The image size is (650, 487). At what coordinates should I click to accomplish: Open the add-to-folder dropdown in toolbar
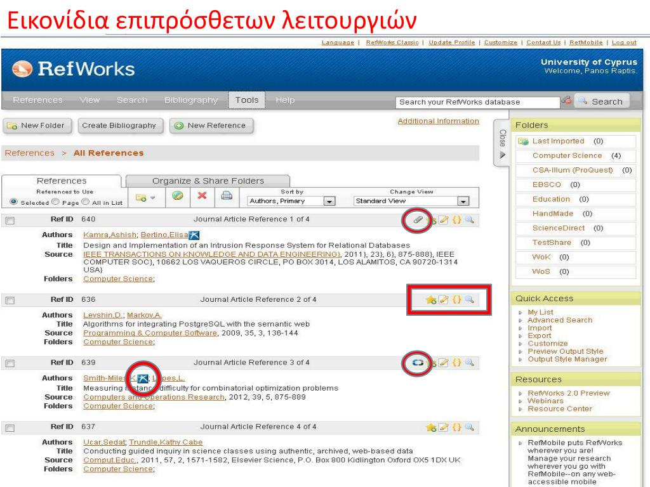(145, 198)
